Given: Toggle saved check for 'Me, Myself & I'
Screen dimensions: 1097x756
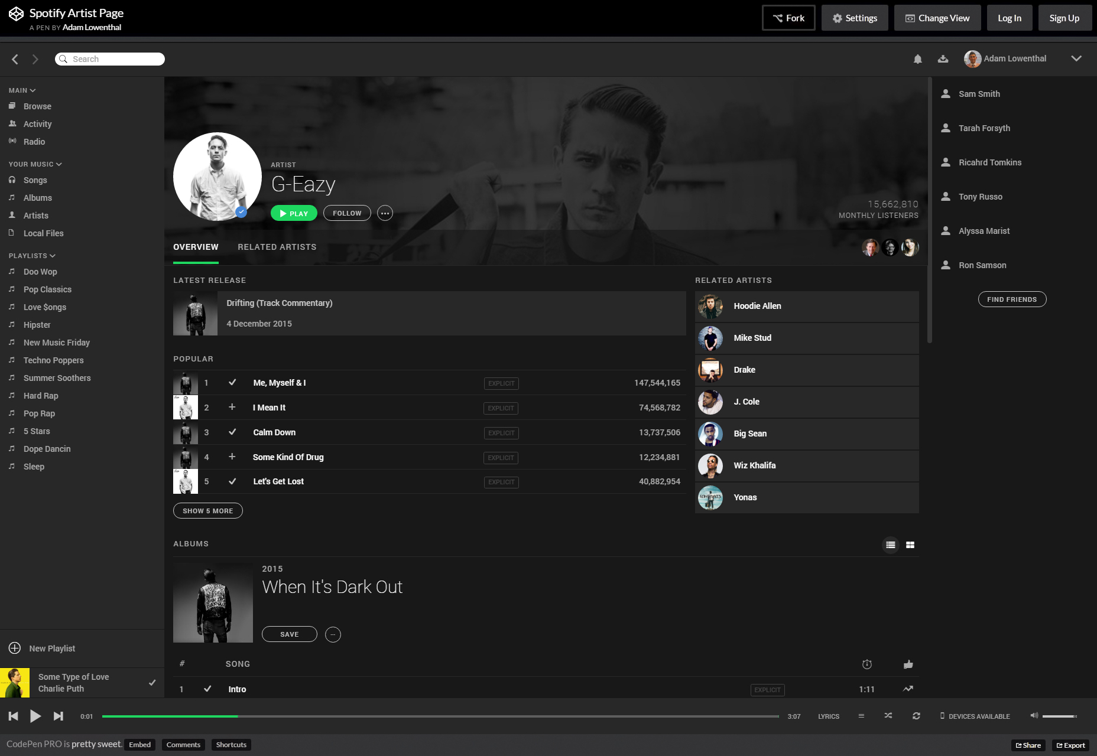Looking at the screenshot, I should point(232,383).
